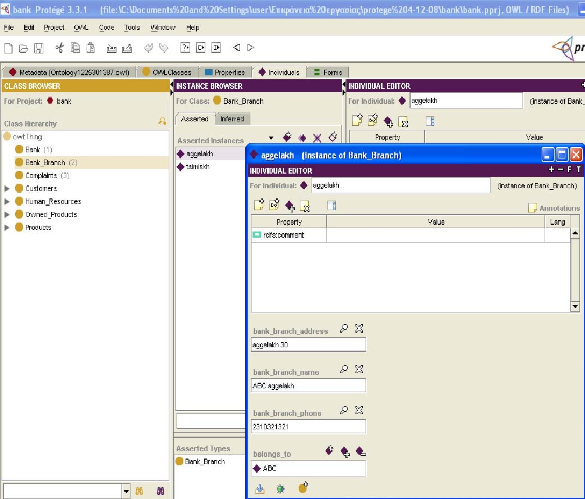This screenshot has width=585, height=499.
Task: Click the bank_branch_phone text field
Action: (308, 427)
